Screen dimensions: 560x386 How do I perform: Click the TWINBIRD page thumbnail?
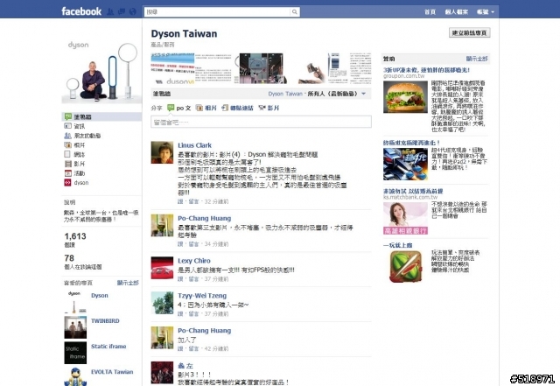75,327
